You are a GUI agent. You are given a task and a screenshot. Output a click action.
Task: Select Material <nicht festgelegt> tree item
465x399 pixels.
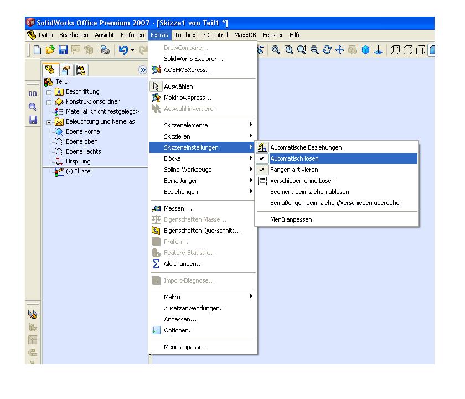click(102, 111)
